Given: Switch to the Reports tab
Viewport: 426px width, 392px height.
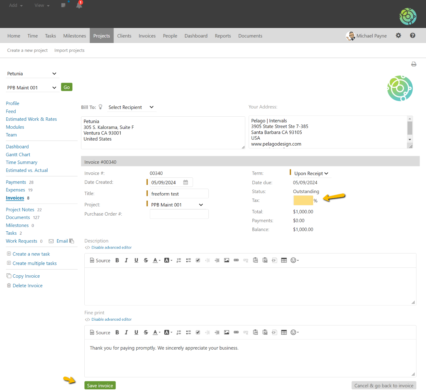Looking at the screenshot, I should click(223, 36).
